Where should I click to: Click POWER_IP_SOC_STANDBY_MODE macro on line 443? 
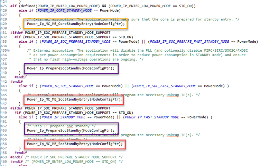pos(68,86)
